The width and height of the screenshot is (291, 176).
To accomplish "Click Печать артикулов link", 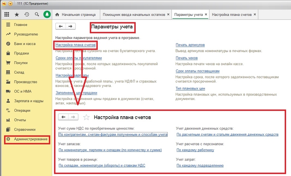I will coord(190,44).
